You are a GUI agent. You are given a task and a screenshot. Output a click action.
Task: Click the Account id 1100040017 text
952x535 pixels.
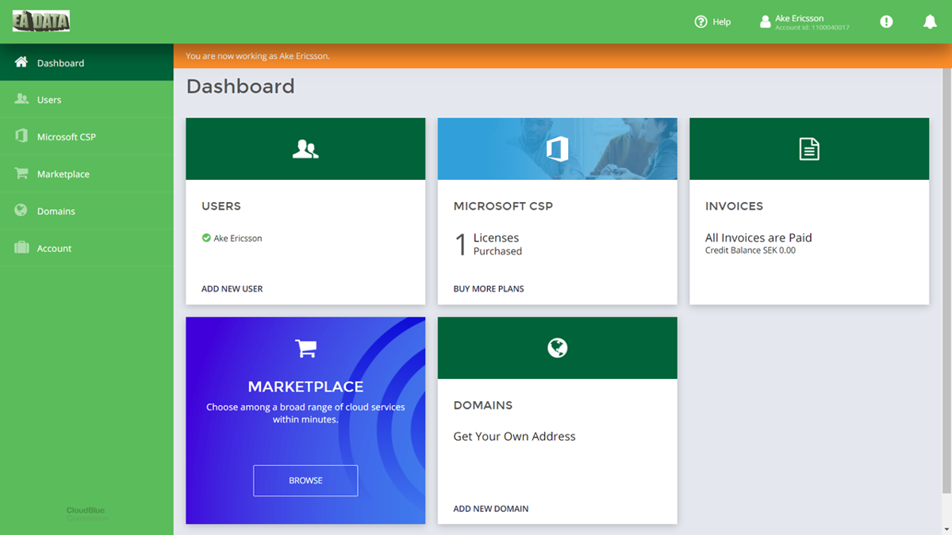[812, 28]
